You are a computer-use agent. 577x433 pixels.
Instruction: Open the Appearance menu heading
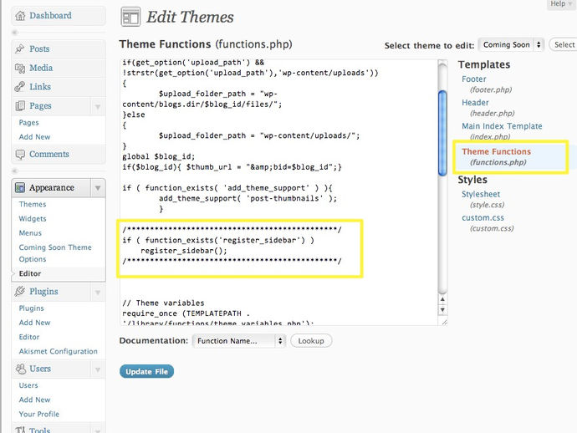click(52, 187)
